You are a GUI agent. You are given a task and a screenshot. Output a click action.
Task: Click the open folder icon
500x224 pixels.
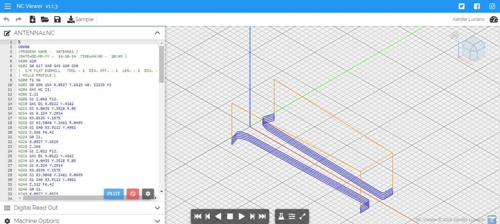click(44, 19)
